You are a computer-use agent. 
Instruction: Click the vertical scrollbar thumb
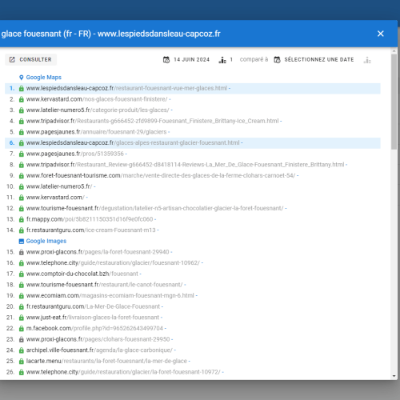tap(394, 102)
